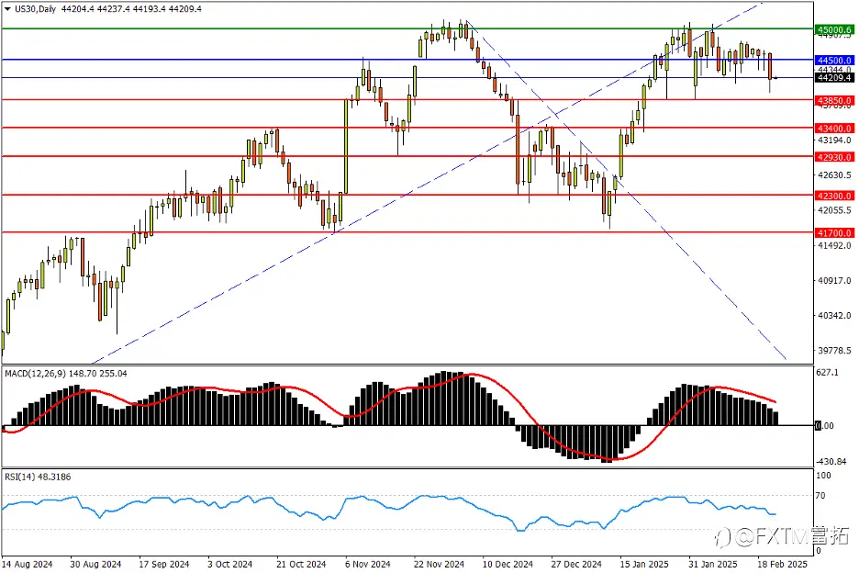
Task: Click the red 43400.0 level label
Action: point(834,129)
